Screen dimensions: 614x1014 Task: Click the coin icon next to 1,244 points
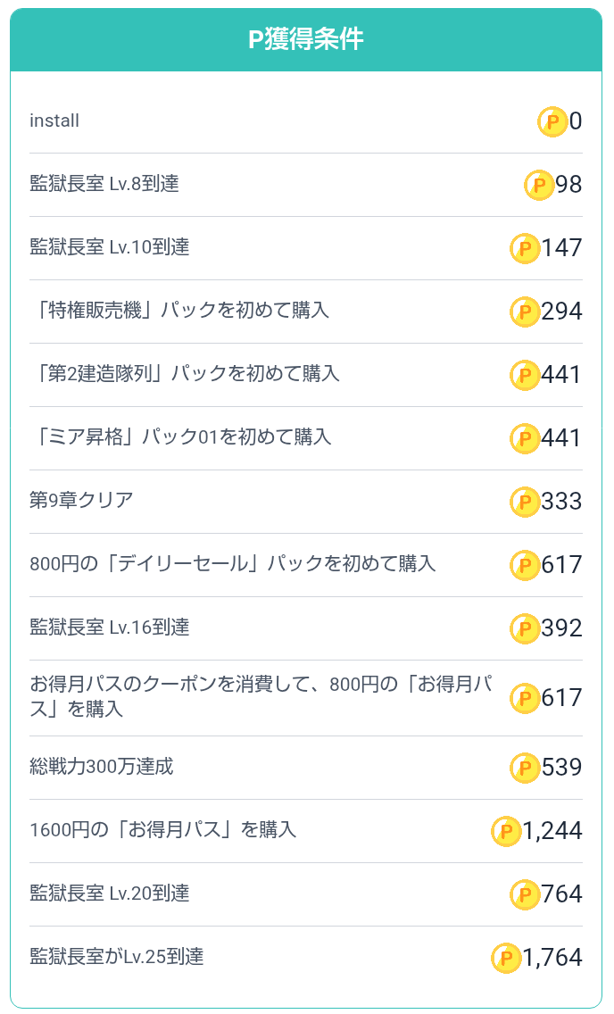pos(506,831)
